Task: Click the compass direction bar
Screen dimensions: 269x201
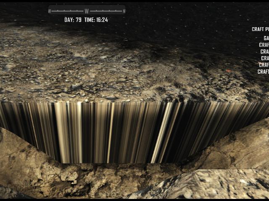Action: (87, 10)
